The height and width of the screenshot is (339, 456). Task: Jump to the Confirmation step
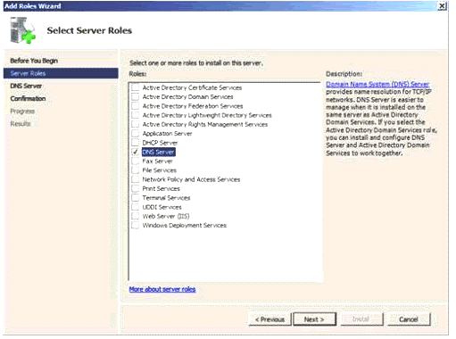[x=28, y=98]
